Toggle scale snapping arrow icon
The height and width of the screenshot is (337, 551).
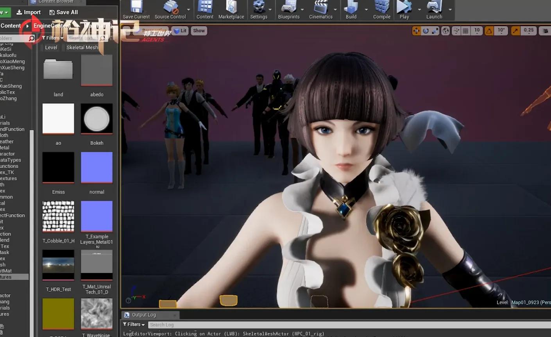[x=515, y=31]
